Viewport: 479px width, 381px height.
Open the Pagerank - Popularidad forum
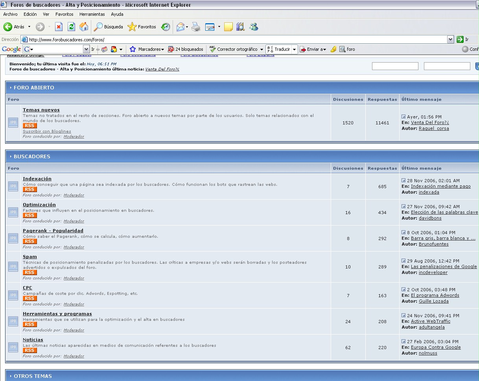point(53,231)
